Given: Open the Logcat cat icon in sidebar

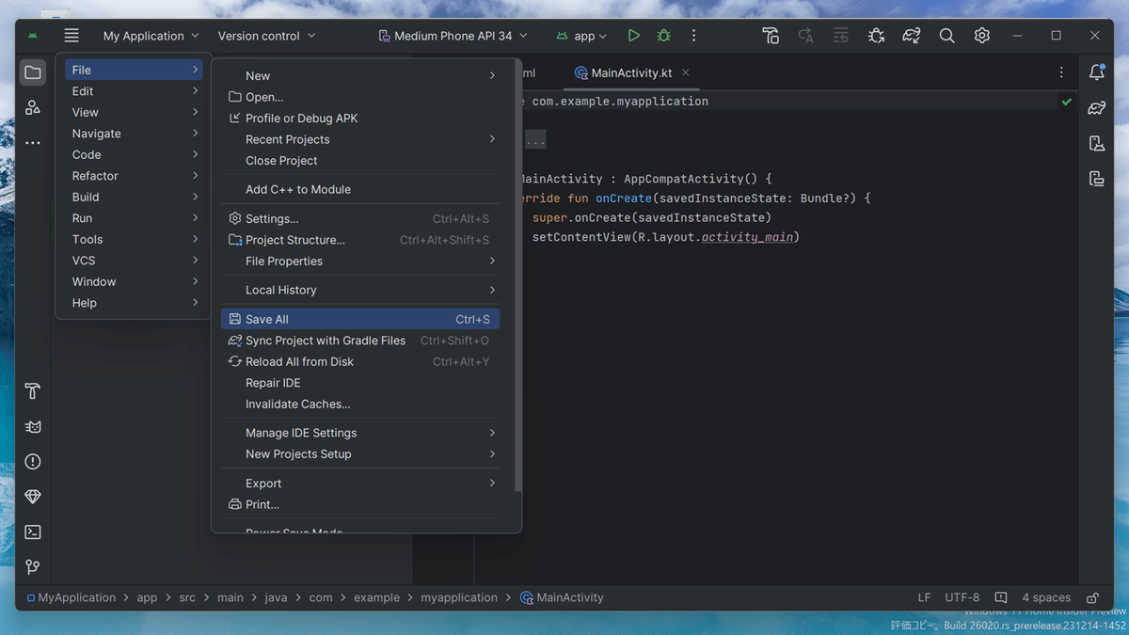Looking at the screenshot, I should tap(33, 426).
